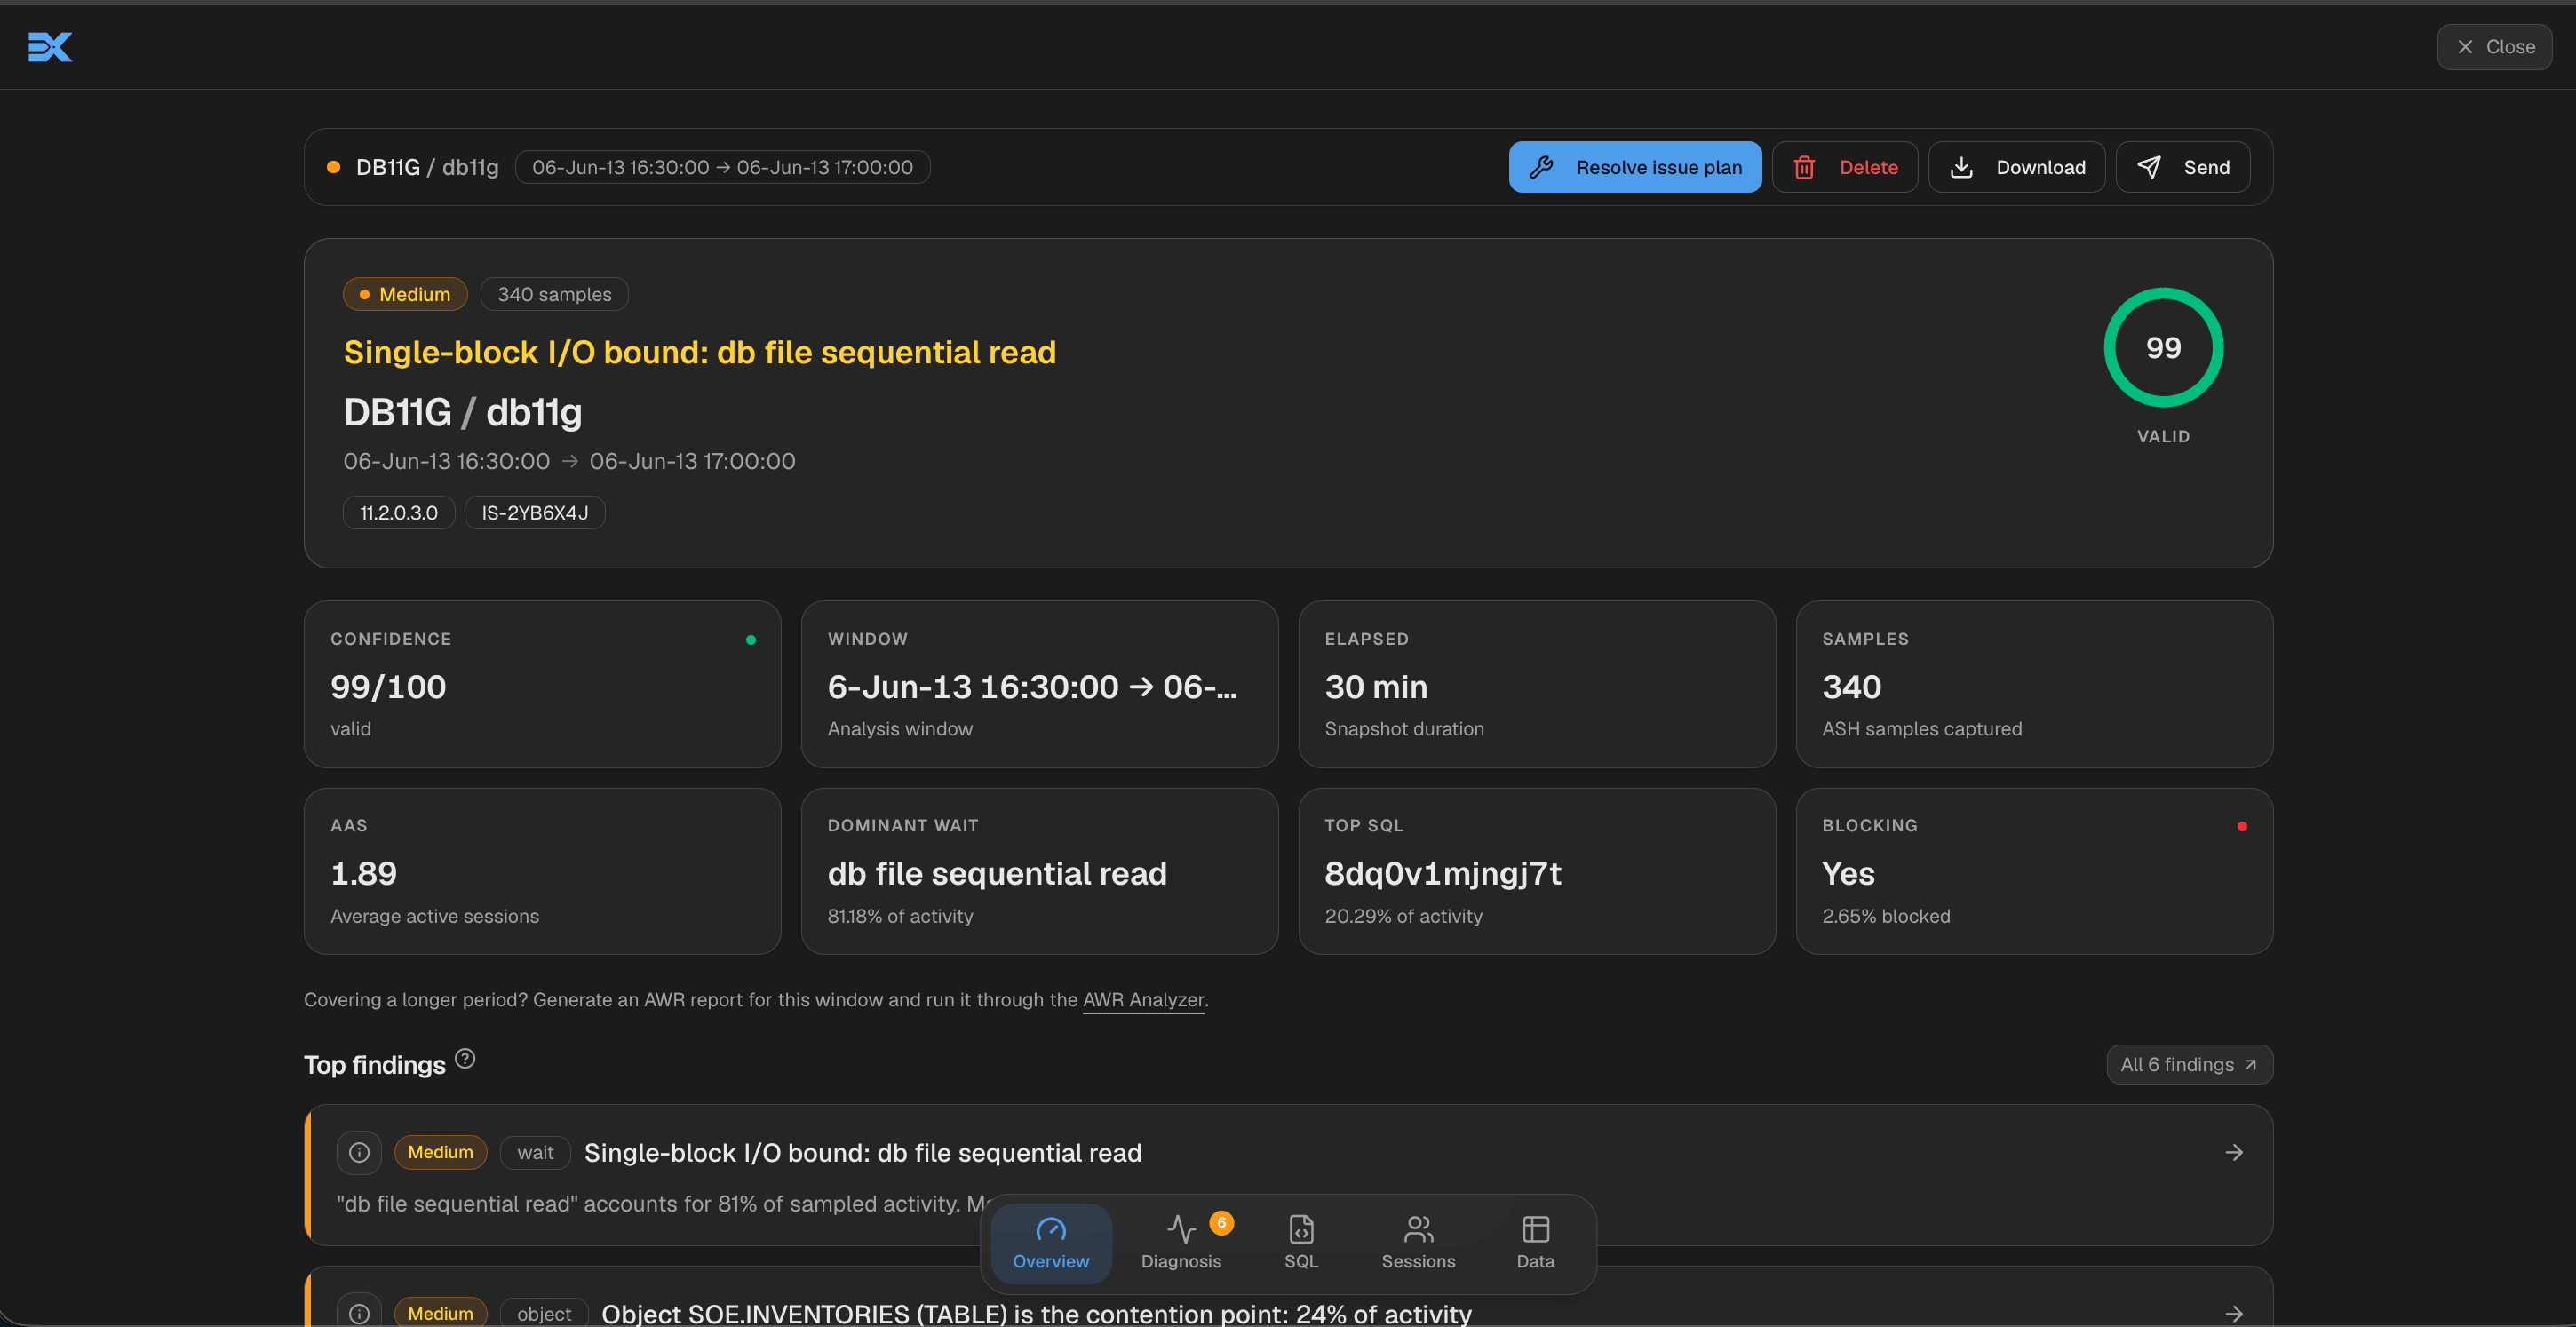Open the Diagnosis tab with badge
Screen dimensions: 2576x1327
pyautogui.click(x=1181, y=1243)
